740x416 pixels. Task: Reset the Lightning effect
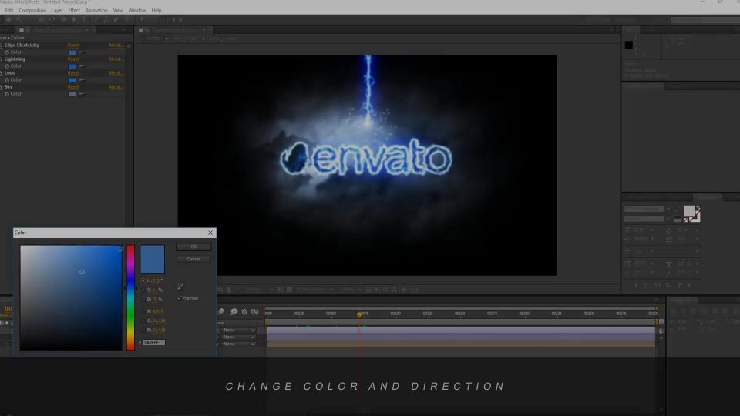click(73, 59)
